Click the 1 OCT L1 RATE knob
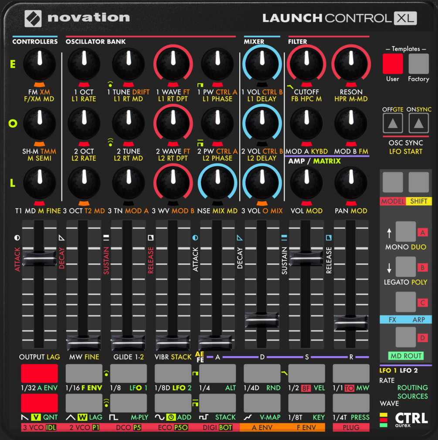This screenshot has height=440, width=438. pyautogui.click(x=84, y=64)
